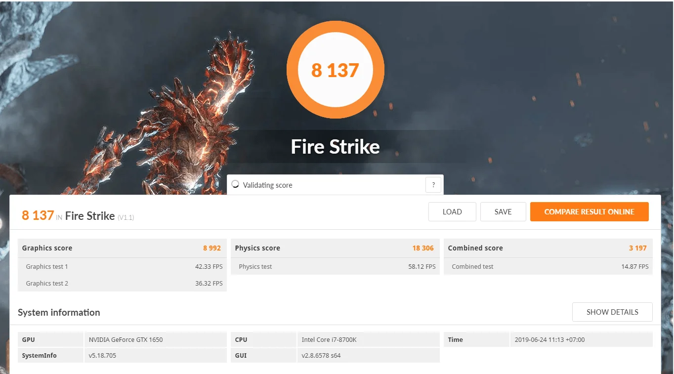Select the 42.33 FPS value
The height and width of the screenshot is (374, 674).
pyautogui.click(x=209, y=266)
